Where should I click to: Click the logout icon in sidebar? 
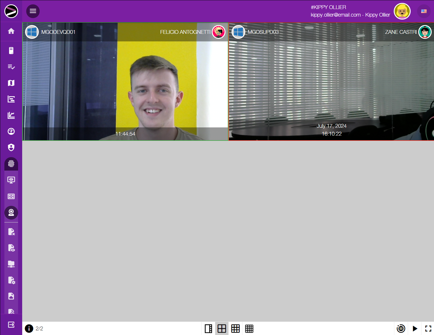(x=11, y=325)
